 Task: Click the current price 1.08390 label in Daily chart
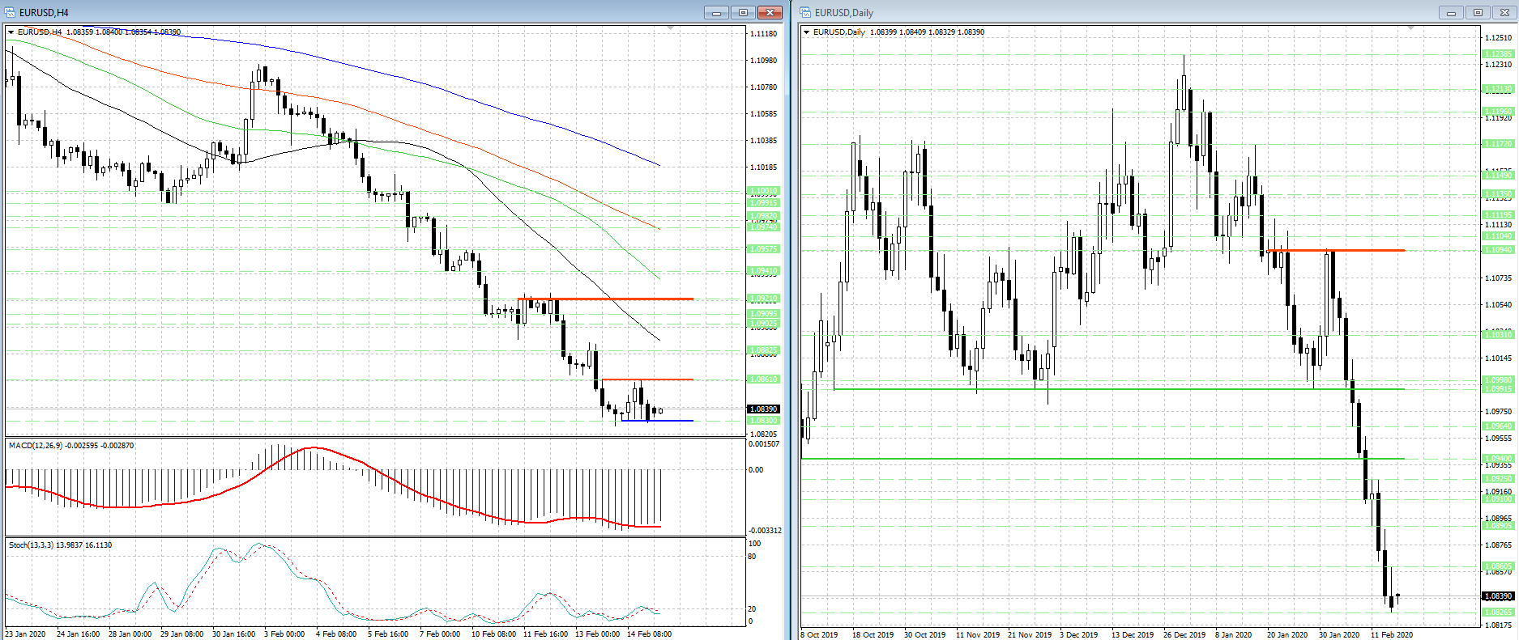pyautogui.click(x=1497, y=596)
